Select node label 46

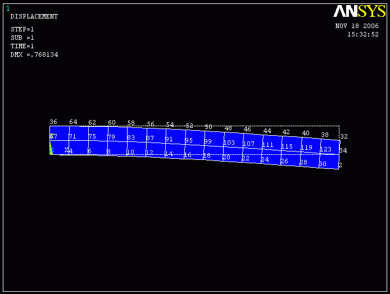(x=247, y=129)
